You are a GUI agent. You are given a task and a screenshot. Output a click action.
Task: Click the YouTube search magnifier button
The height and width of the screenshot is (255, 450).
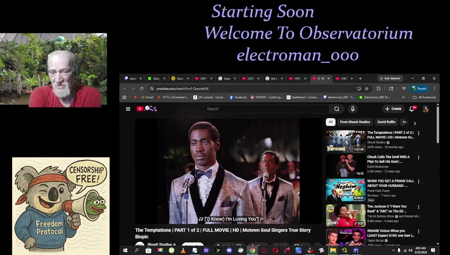[x=337, y=109]
